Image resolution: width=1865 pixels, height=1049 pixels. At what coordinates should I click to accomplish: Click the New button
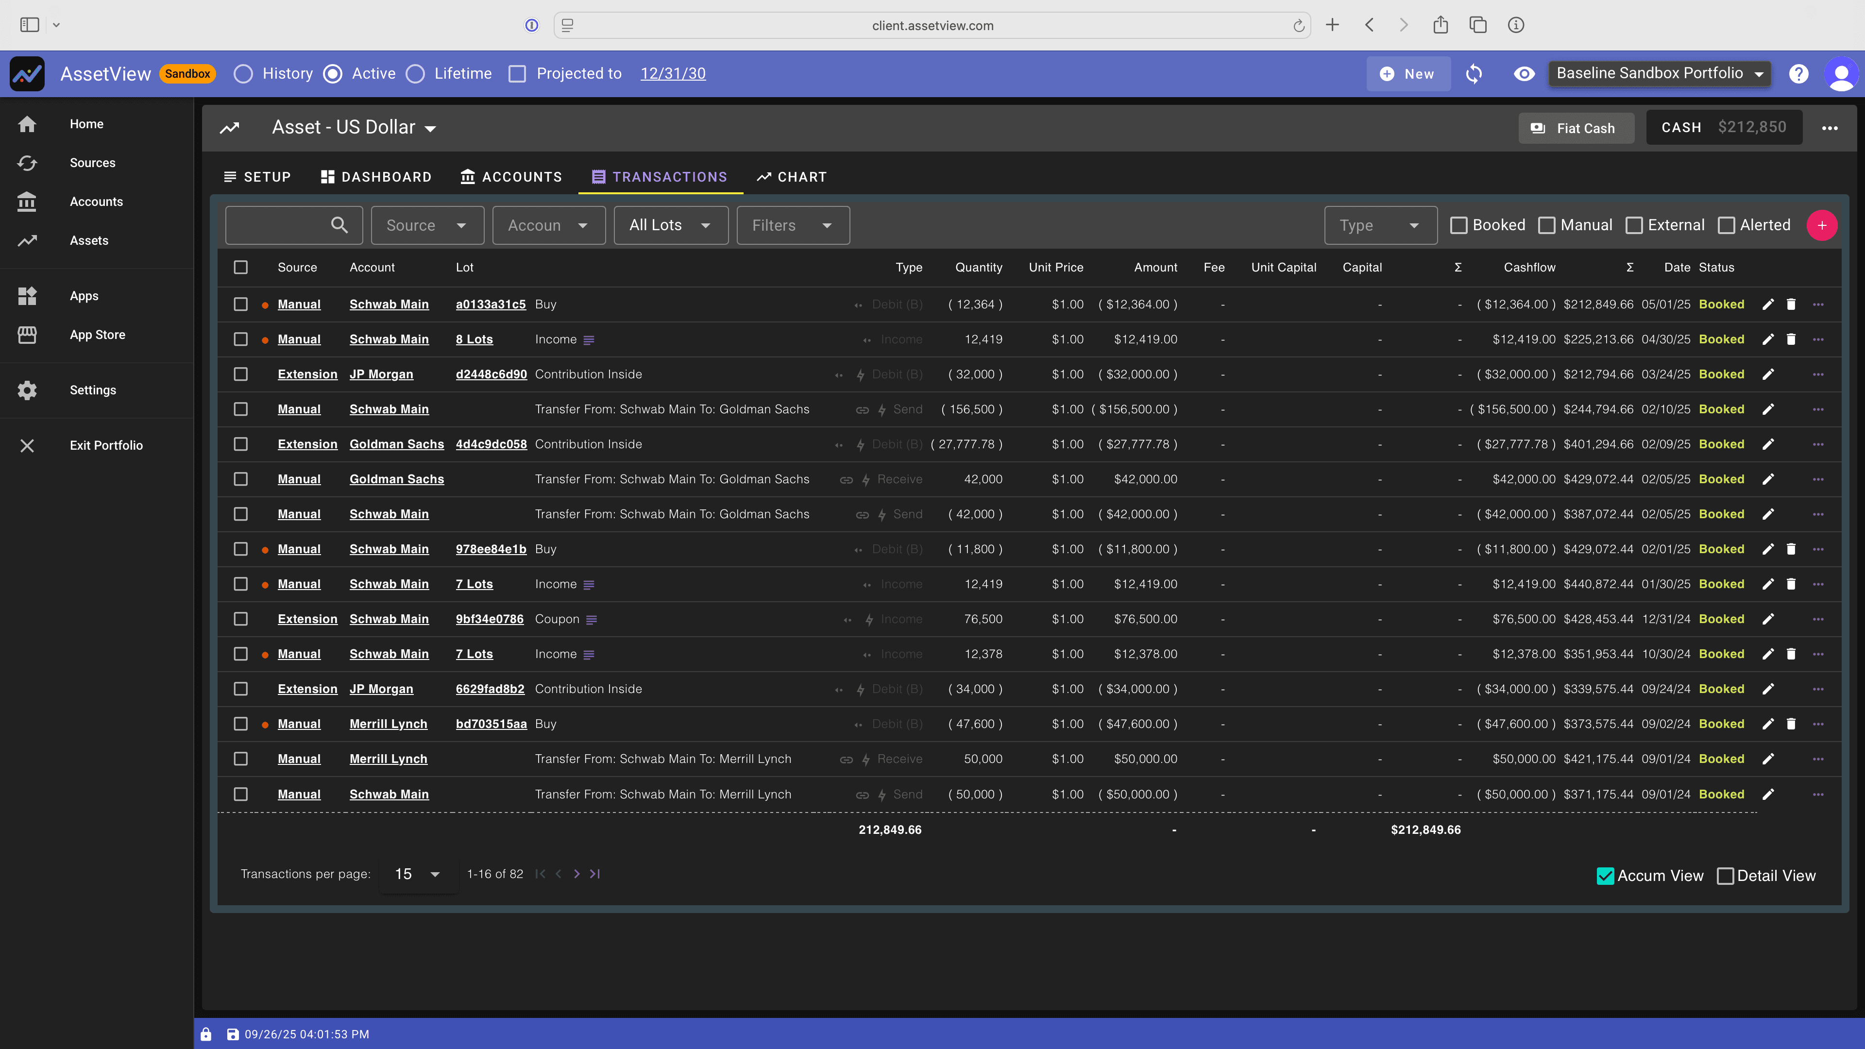[x=1407, y=73]
